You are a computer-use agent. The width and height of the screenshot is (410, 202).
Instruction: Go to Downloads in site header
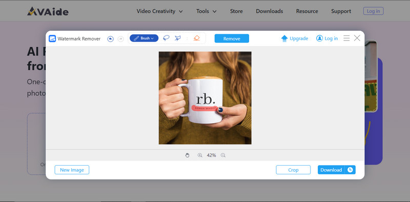tap(270, 11)
